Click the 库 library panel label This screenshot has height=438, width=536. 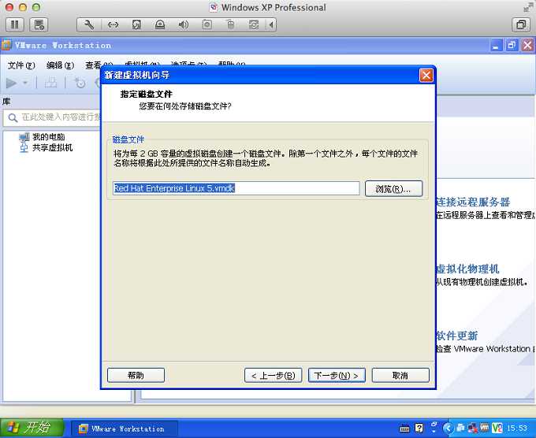click(x=6, y=102)
